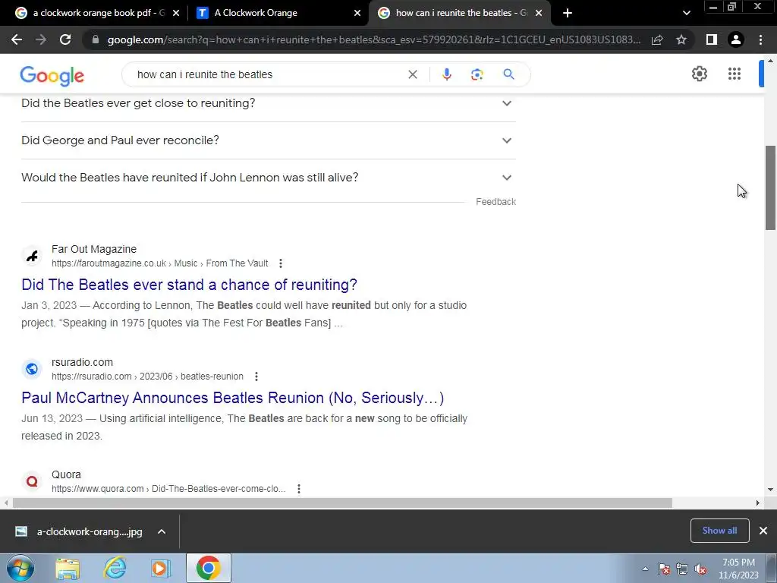The image size is (777, 583).
Task: Close the 'how can i reunite the beatles' tab
Action: coord(539,13)
